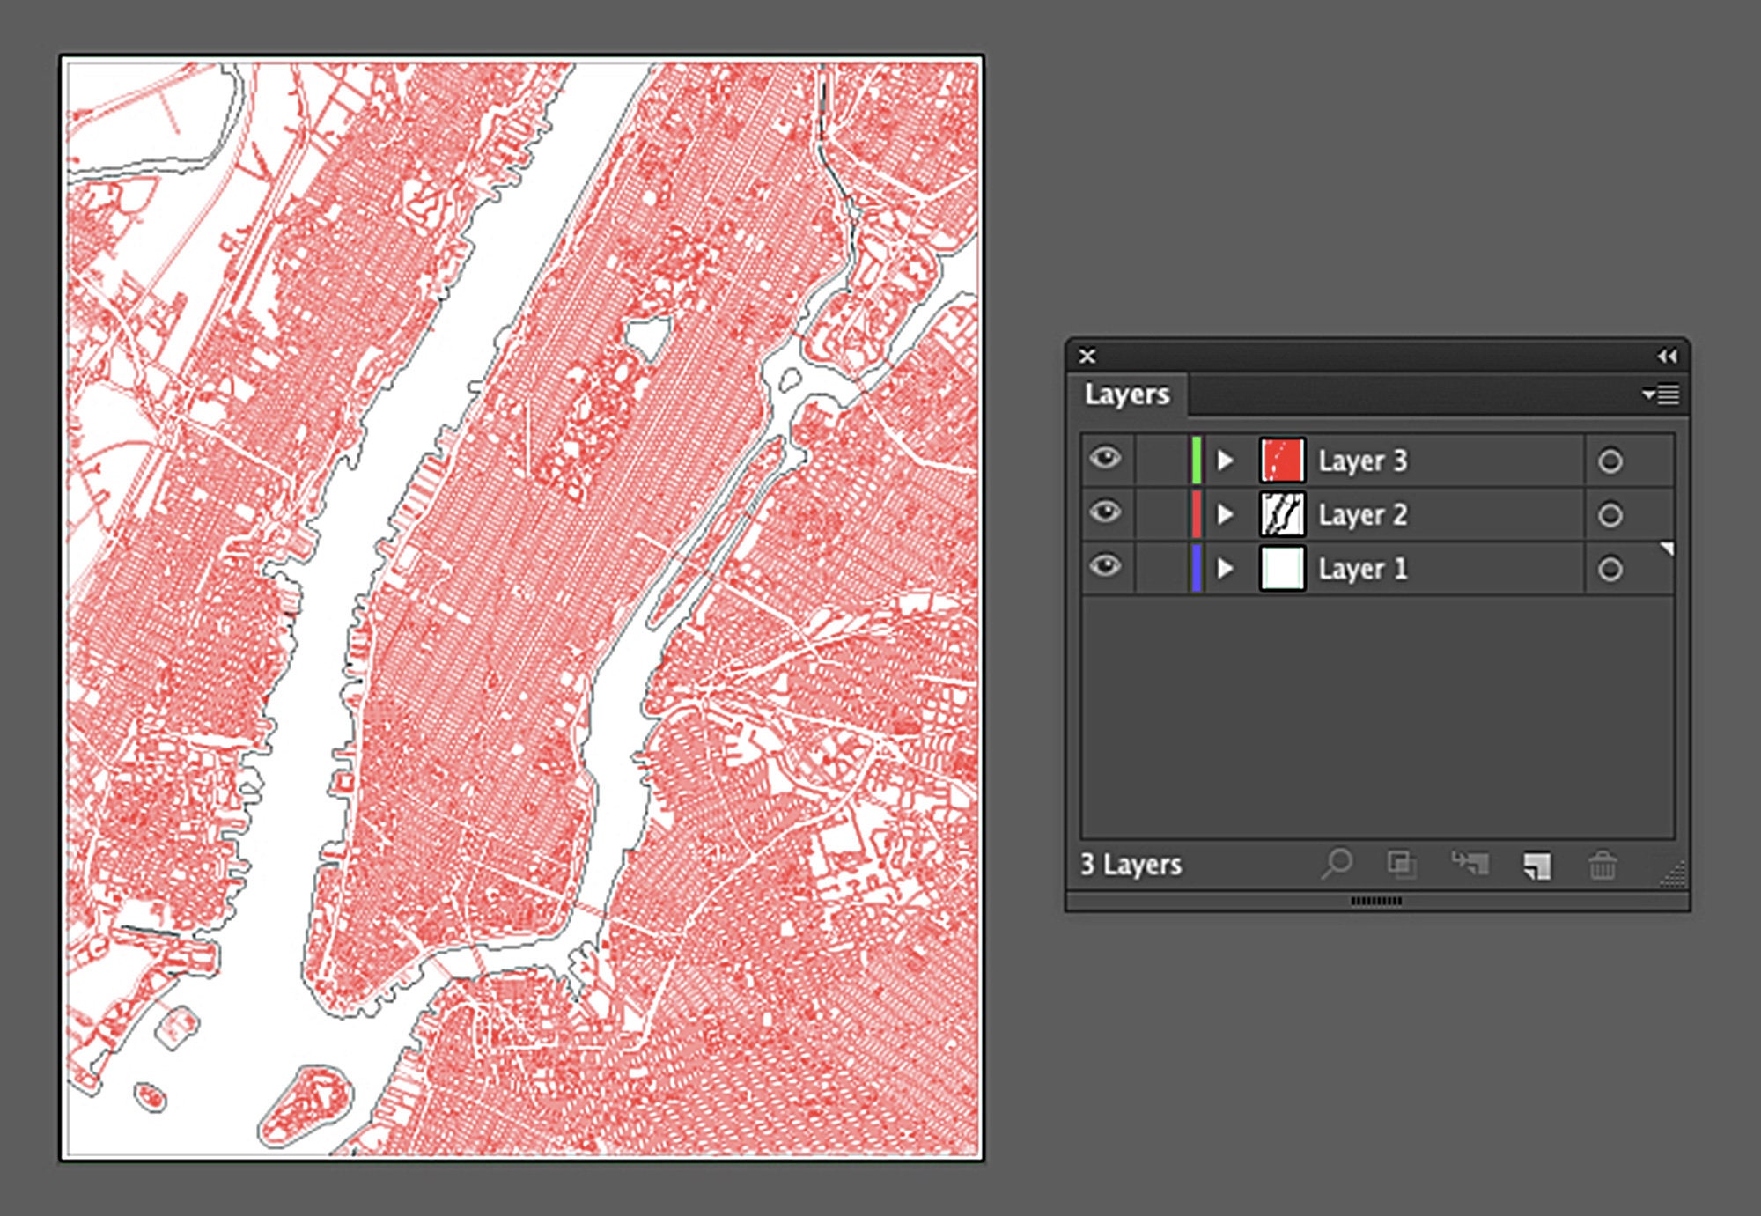This screenshot has width=1761, height=1216.
Task: Open the Layers panel flyout menu
Action: pos(1662,395)
